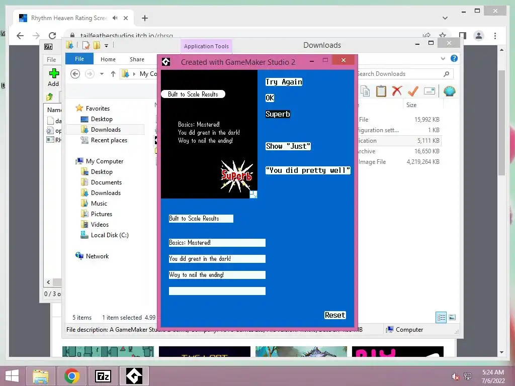This screenshot has width=515, height=386.
Task: Open Explorer Help question mark icon
Action: (454, 58)
